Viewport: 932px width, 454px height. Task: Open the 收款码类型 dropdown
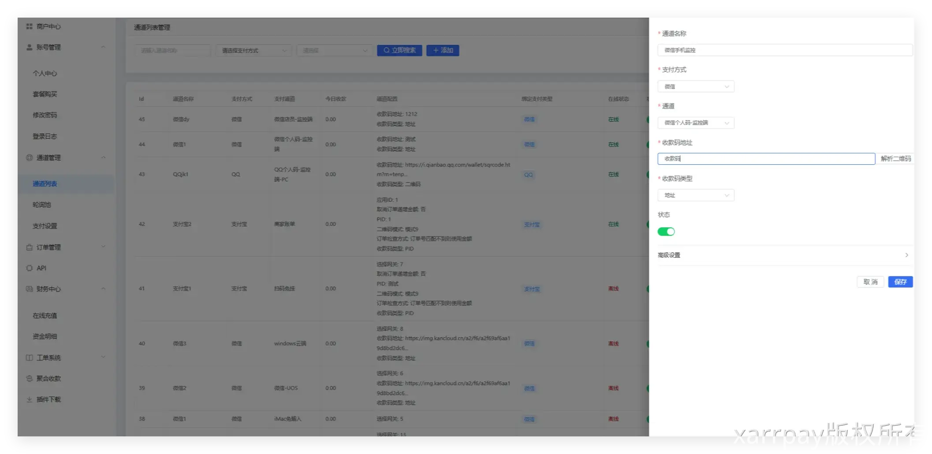coord(695,195)
